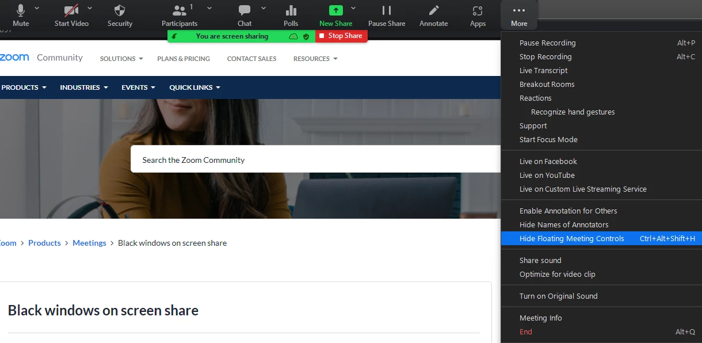Toggle Optimize for video clip

point(601,275)
